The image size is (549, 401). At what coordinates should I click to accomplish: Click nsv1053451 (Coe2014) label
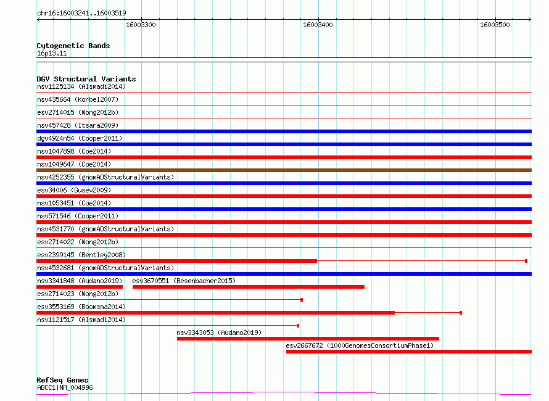[74, 203]
